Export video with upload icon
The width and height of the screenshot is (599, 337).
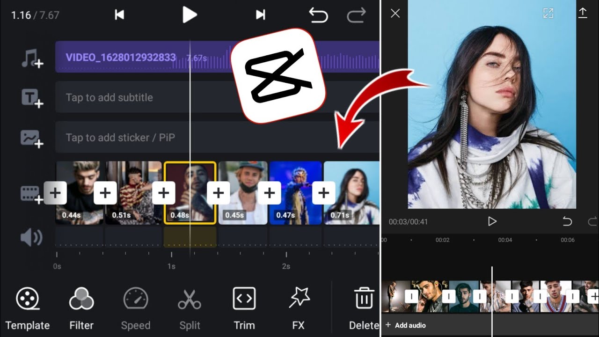pyautogui.click(x=583, y=13)
